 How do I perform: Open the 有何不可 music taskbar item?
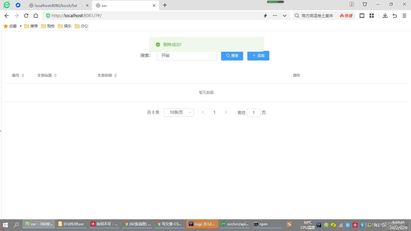pyautogui.click(x=104, y=224)
